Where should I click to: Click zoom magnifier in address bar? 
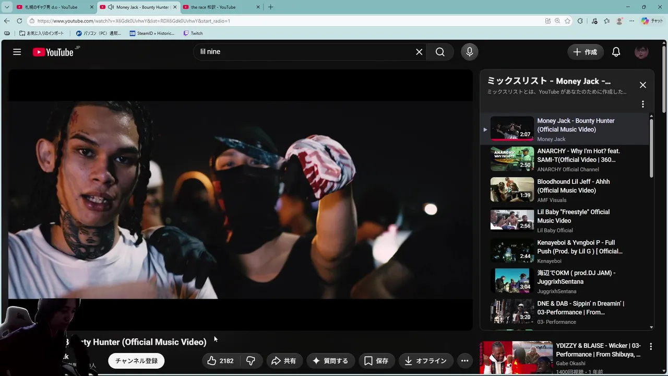point(557,21)
